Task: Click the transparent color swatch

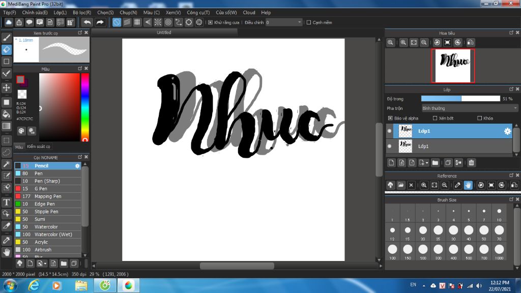Action: (22, 94)
